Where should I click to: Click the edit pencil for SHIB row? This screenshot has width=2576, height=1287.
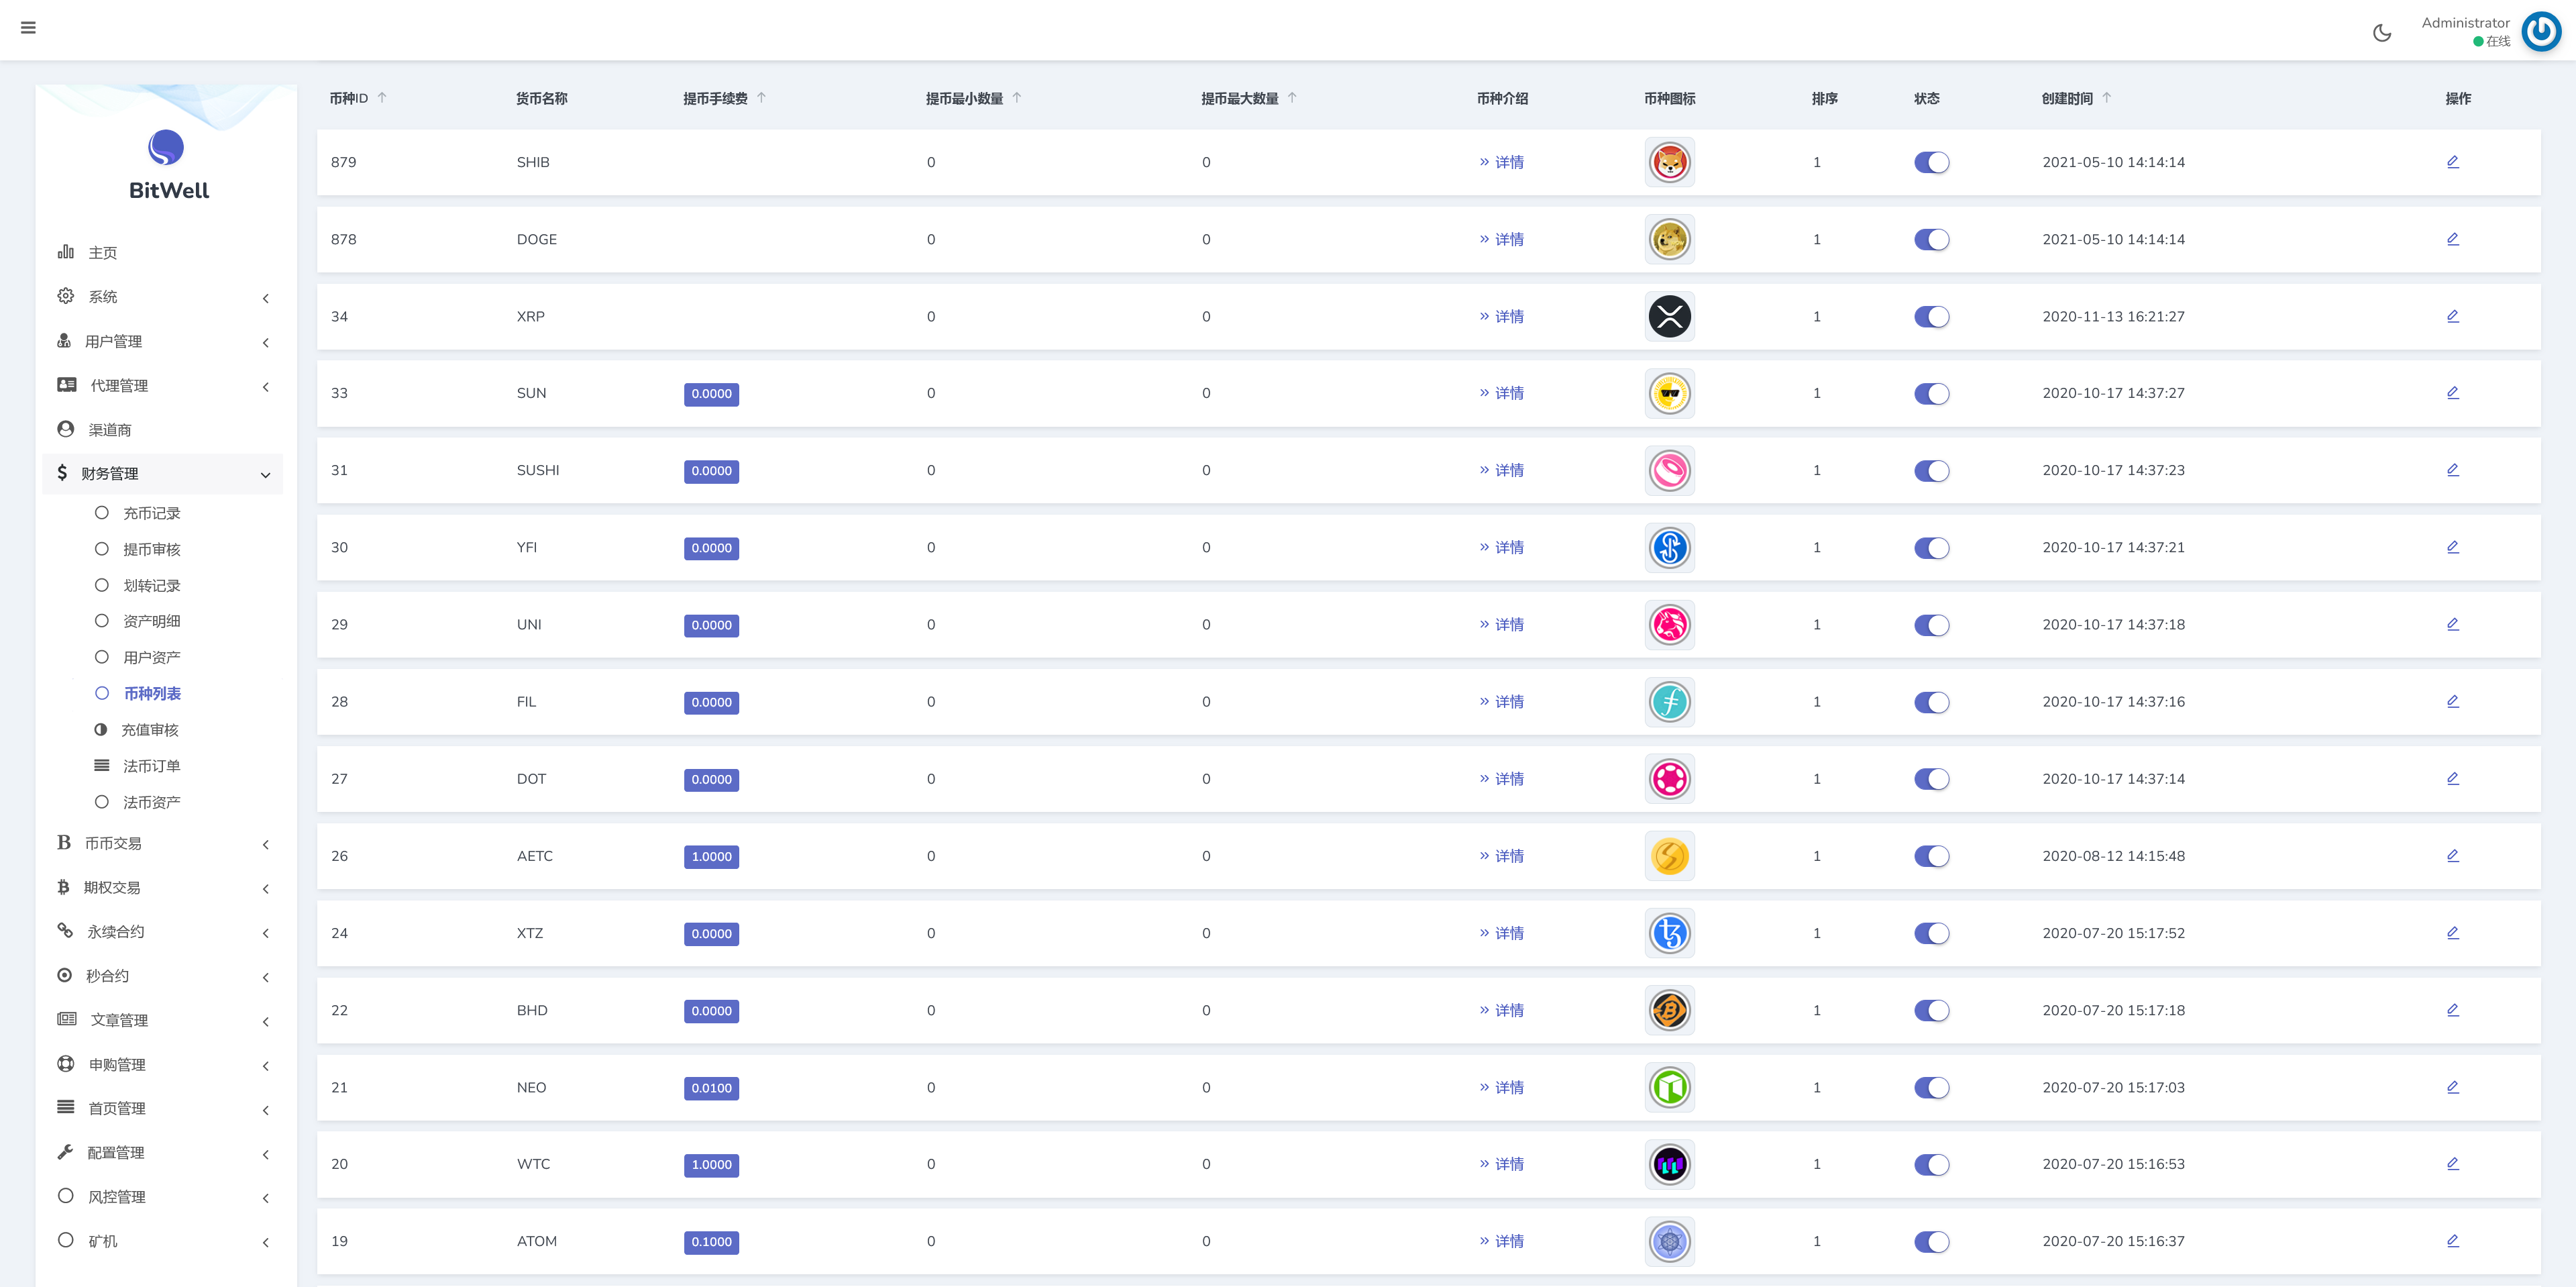2453,161
